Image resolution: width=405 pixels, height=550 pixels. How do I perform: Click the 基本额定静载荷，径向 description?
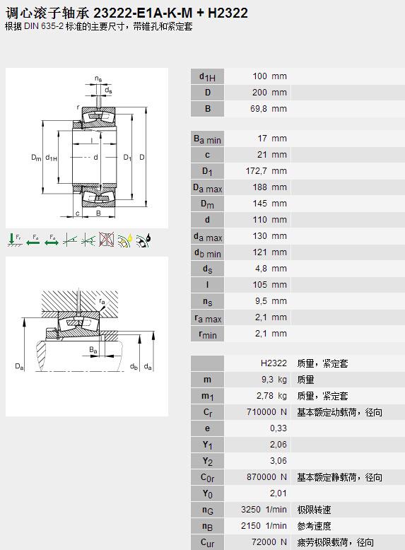point(339,477)
